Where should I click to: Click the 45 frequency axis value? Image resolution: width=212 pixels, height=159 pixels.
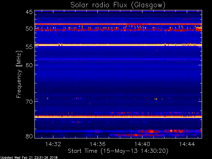pyautogui.click(x=29, y=12)
